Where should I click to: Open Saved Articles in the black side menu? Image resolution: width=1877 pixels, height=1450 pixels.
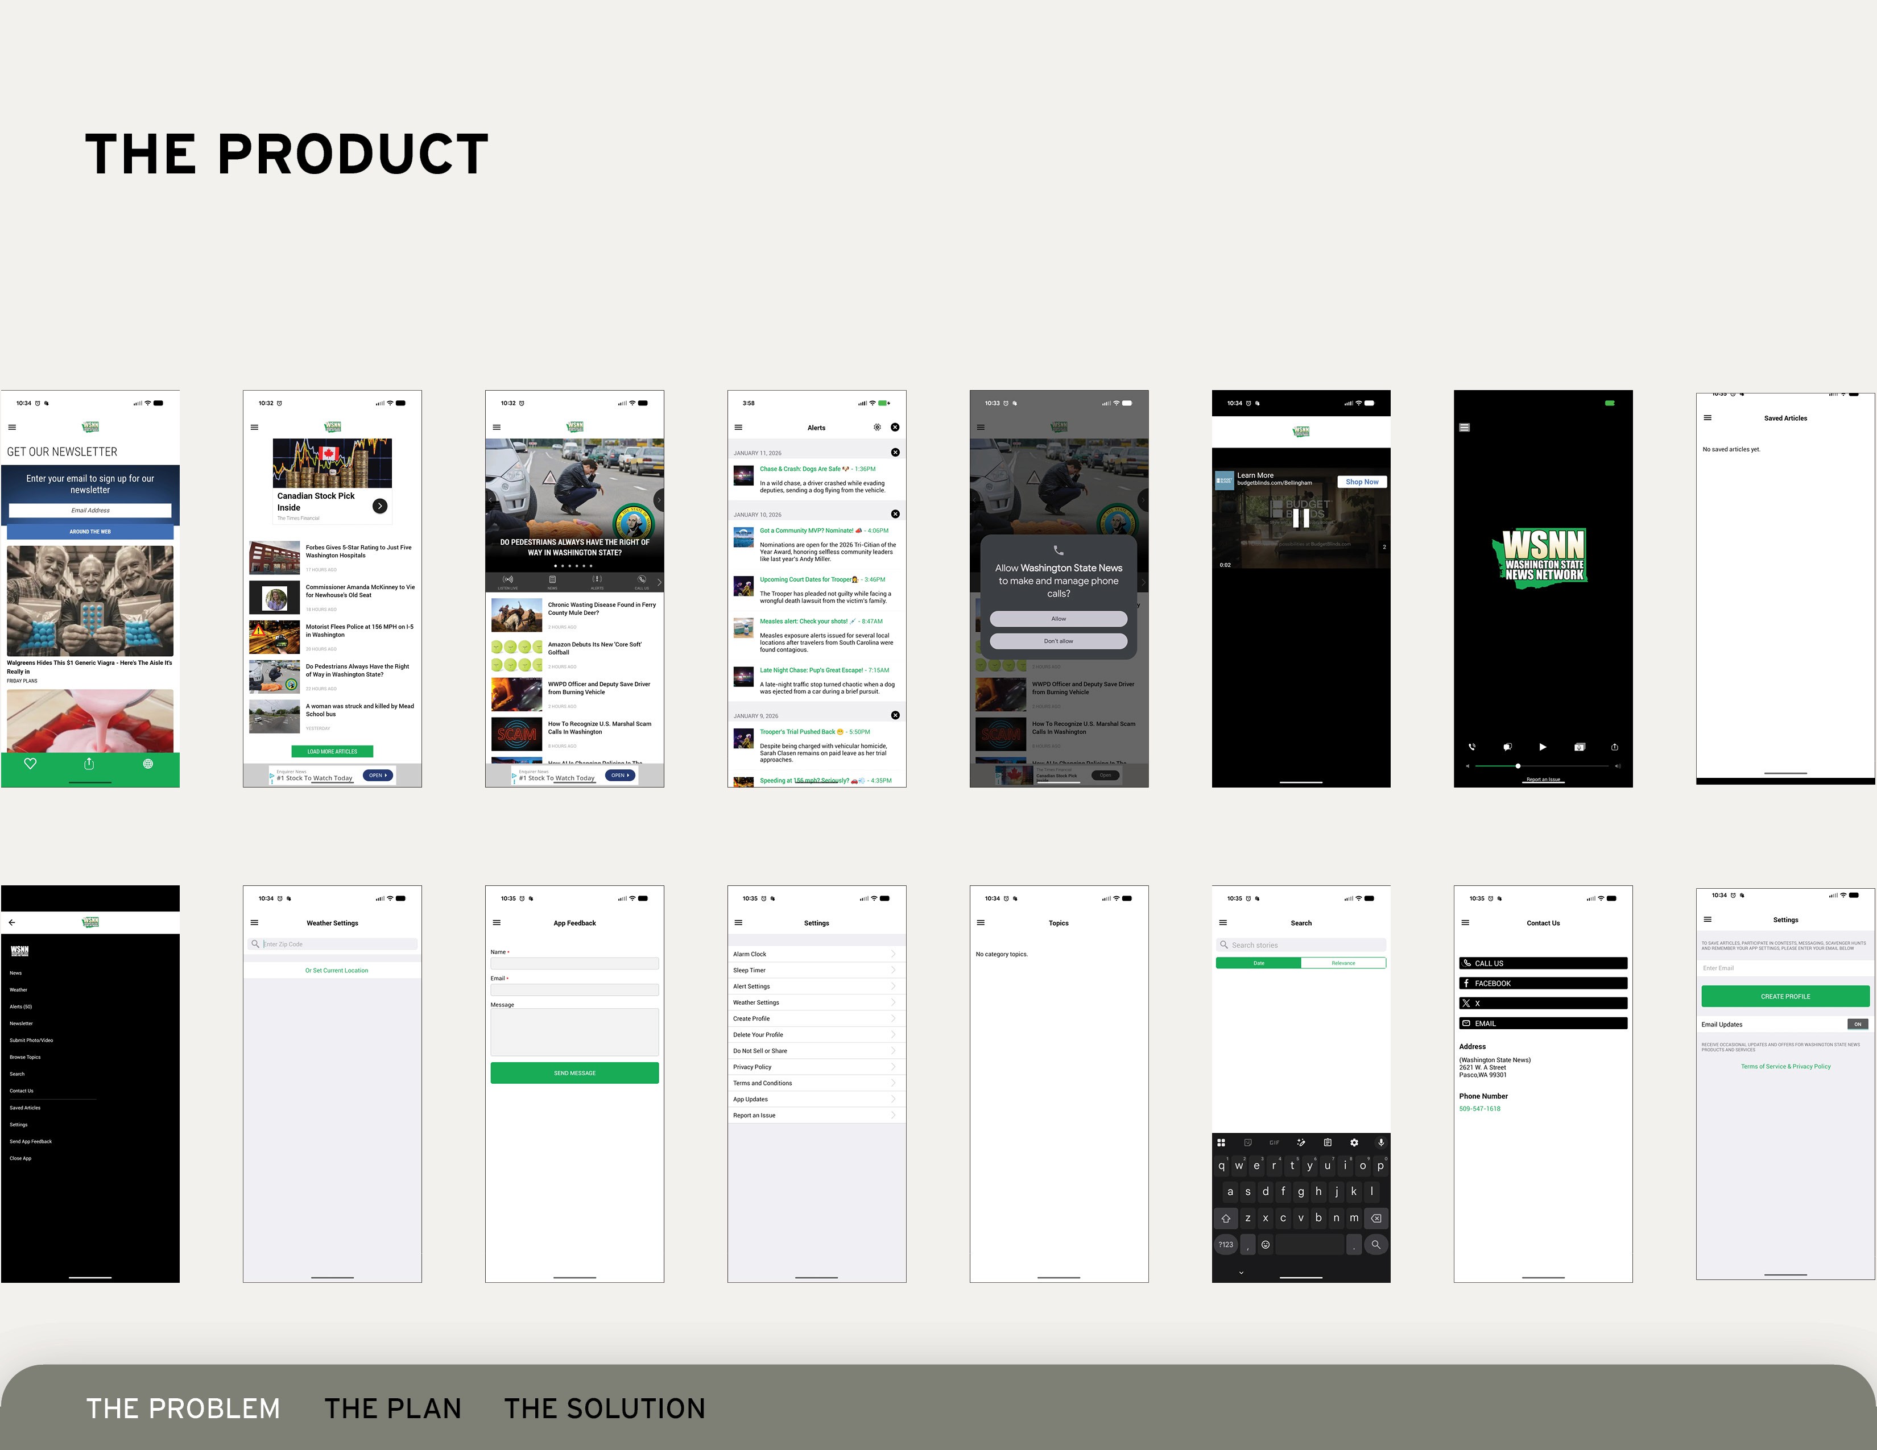pyautogui.click(x=25, y=1108)
